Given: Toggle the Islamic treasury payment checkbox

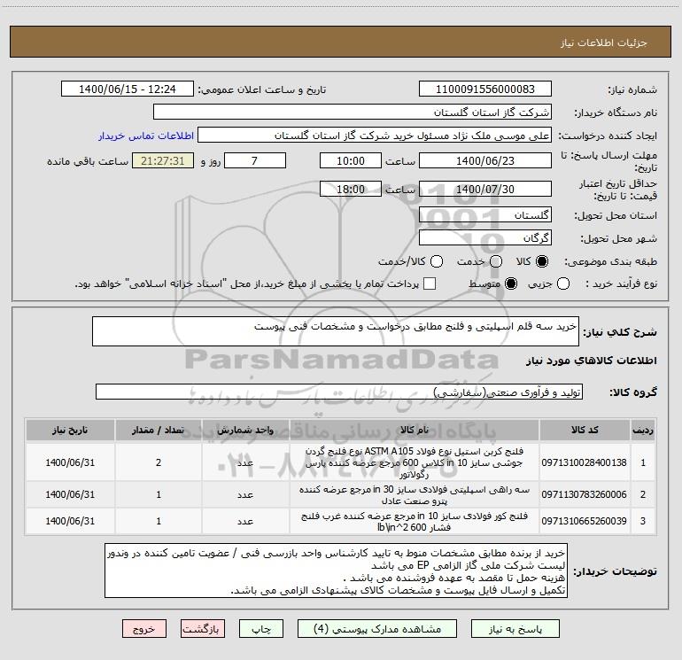Looking at the screenshot, I should click(x=430, y=283).
